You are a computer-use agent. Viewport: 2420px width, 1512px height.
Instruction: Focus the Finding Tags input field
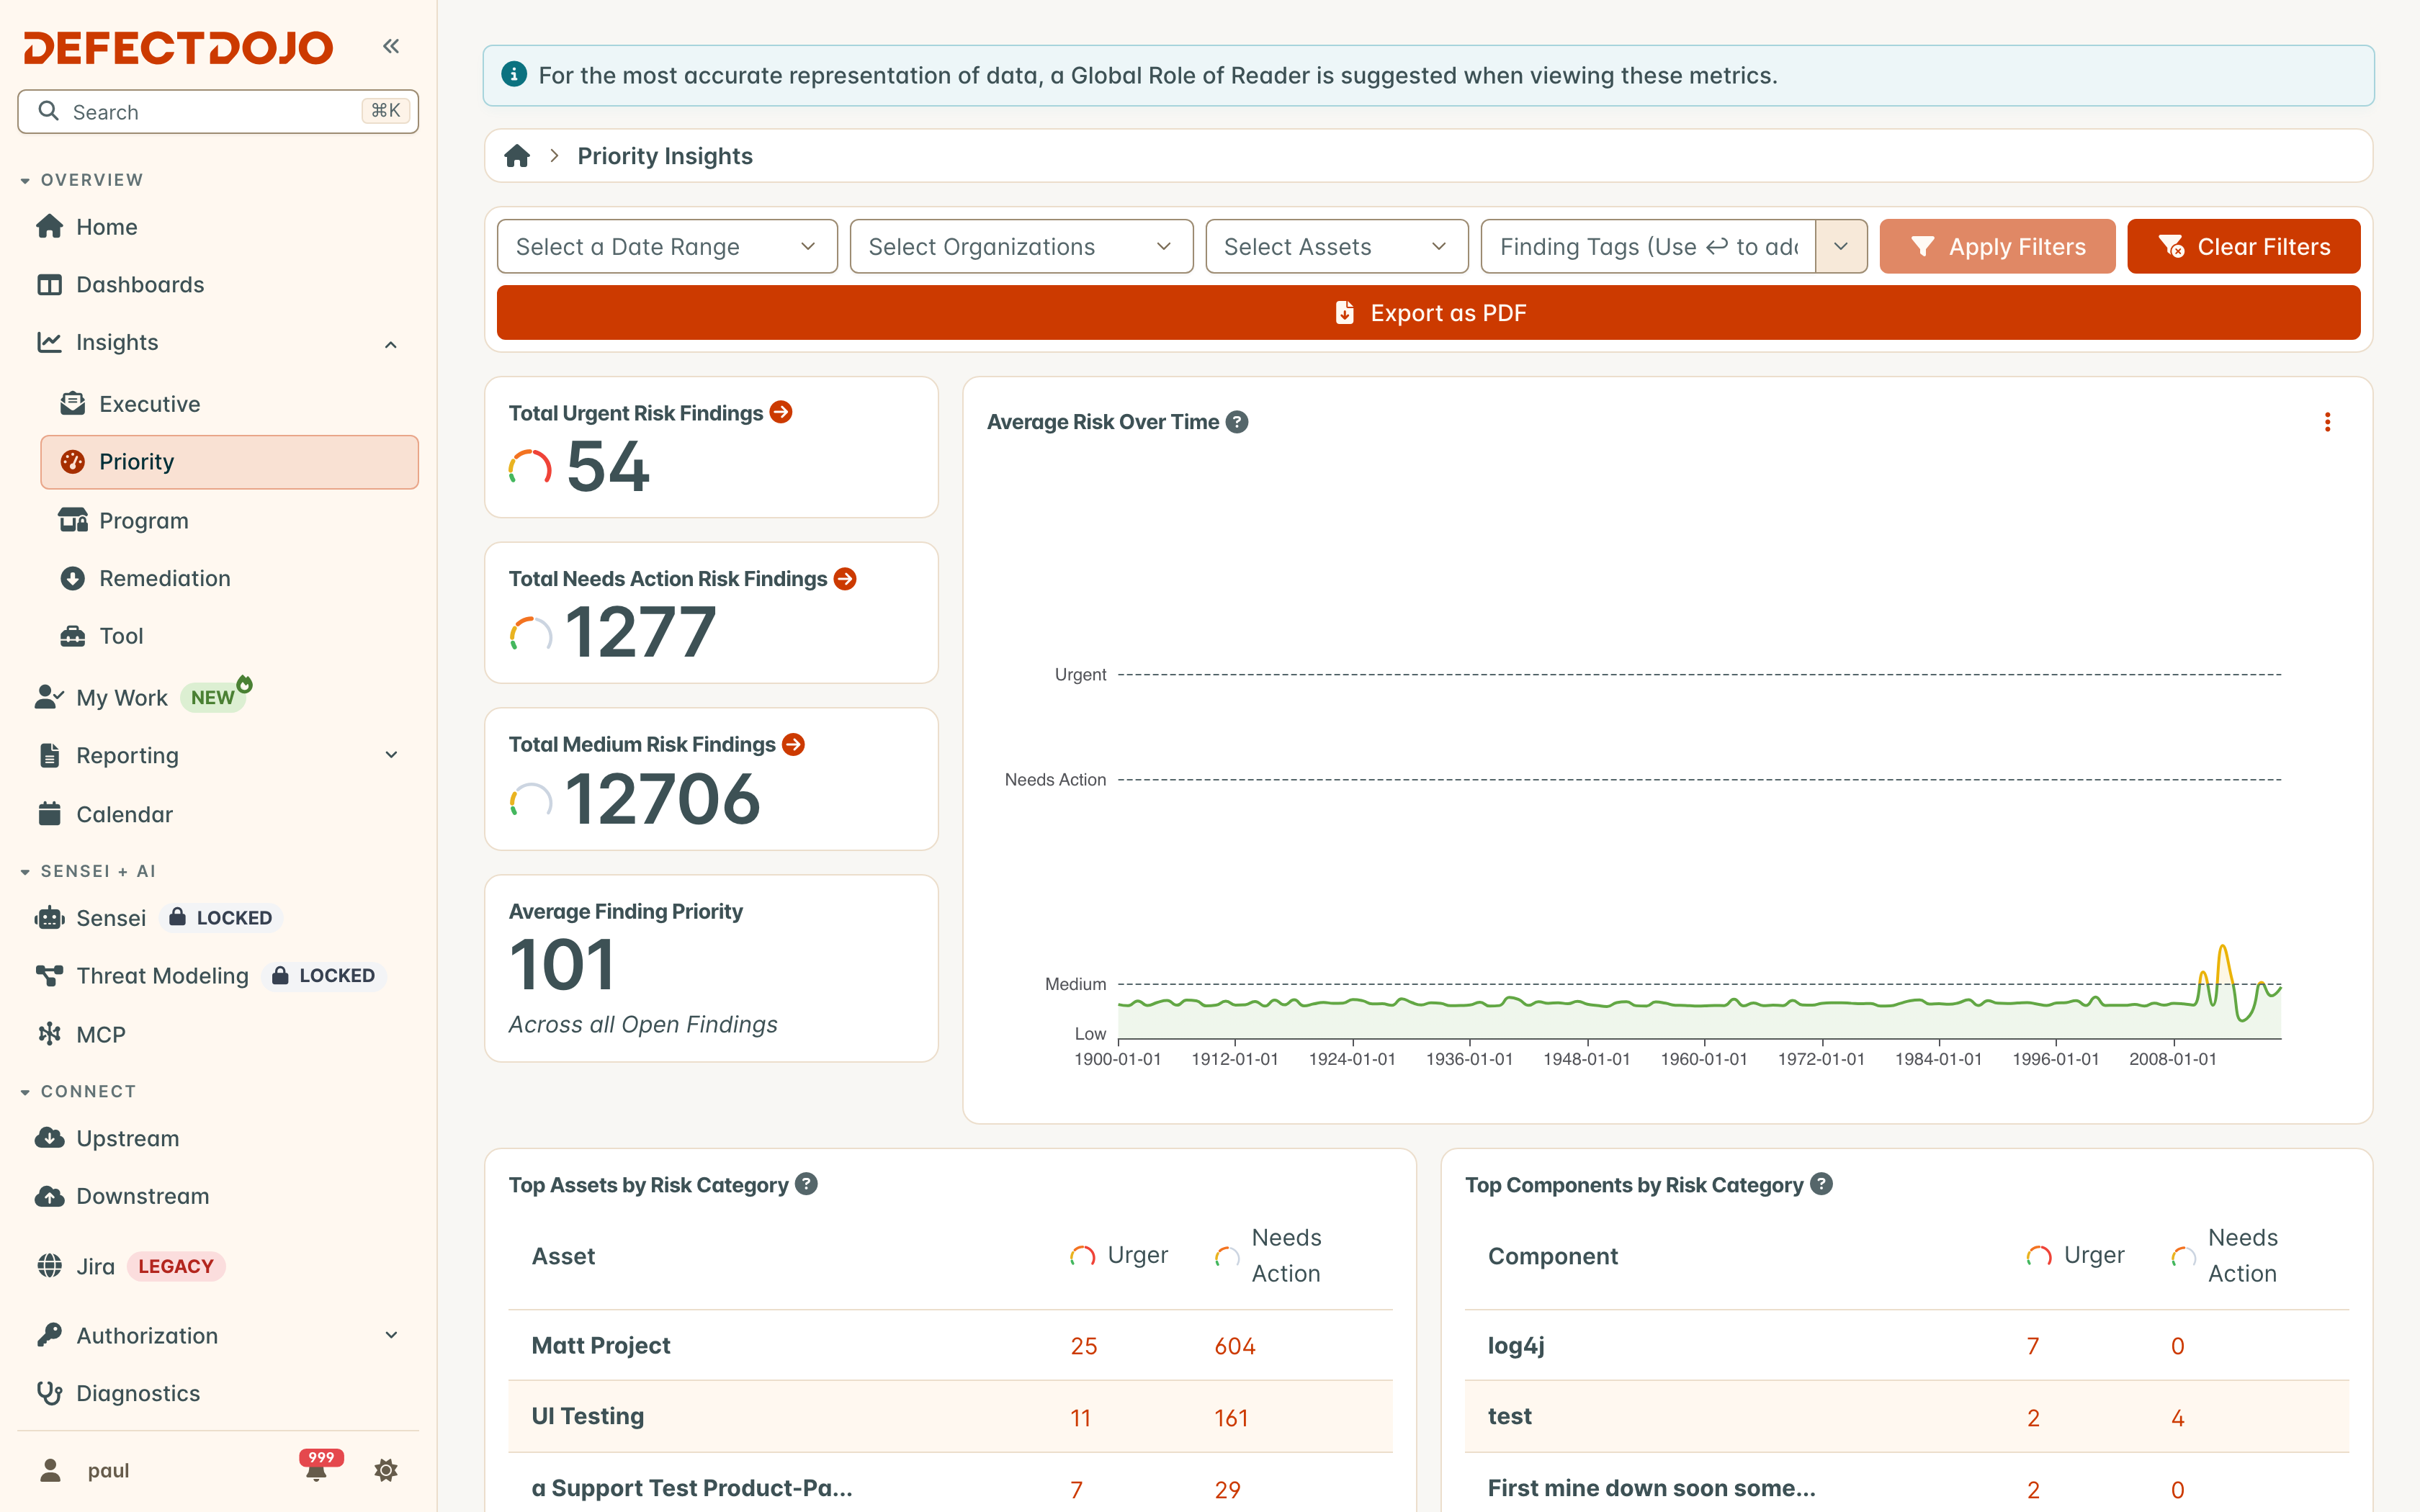point(1648,247)
